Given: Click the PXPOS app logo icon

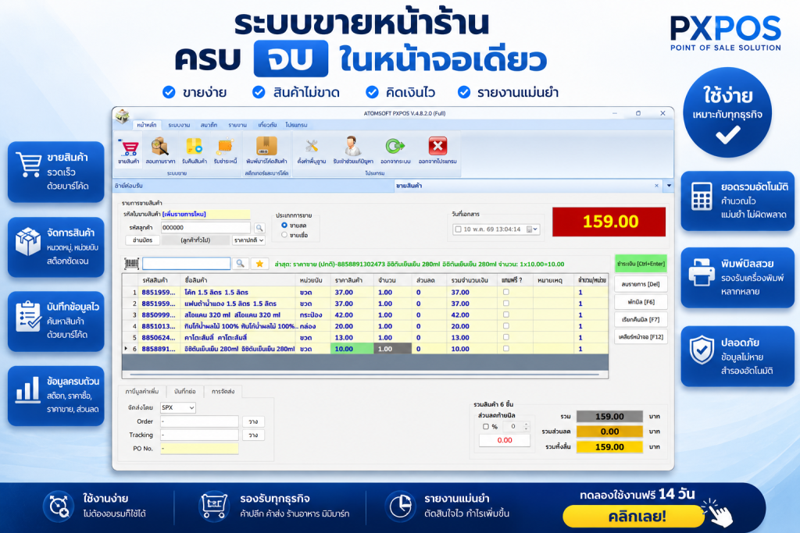Looking at the screenshot, I should pyautogui.click(x=122, y=116).
